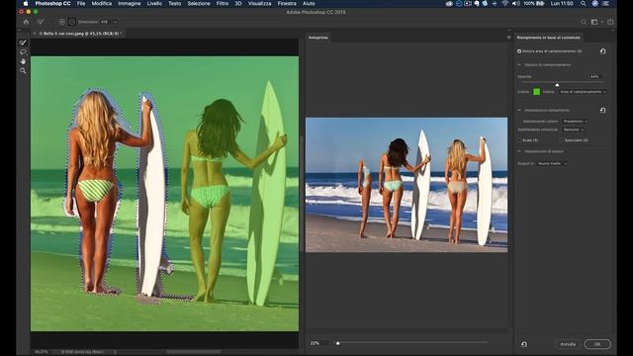Open the Visualizza menu
633x356 pixels.
pos(259,3)
